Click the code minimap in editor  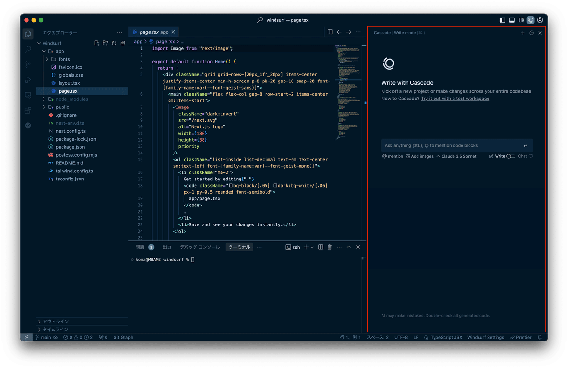point(348,92)
